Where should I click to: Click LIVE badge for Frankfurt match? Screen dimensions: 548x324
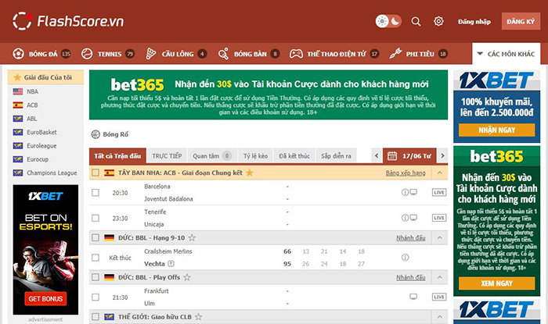point(439,297)
